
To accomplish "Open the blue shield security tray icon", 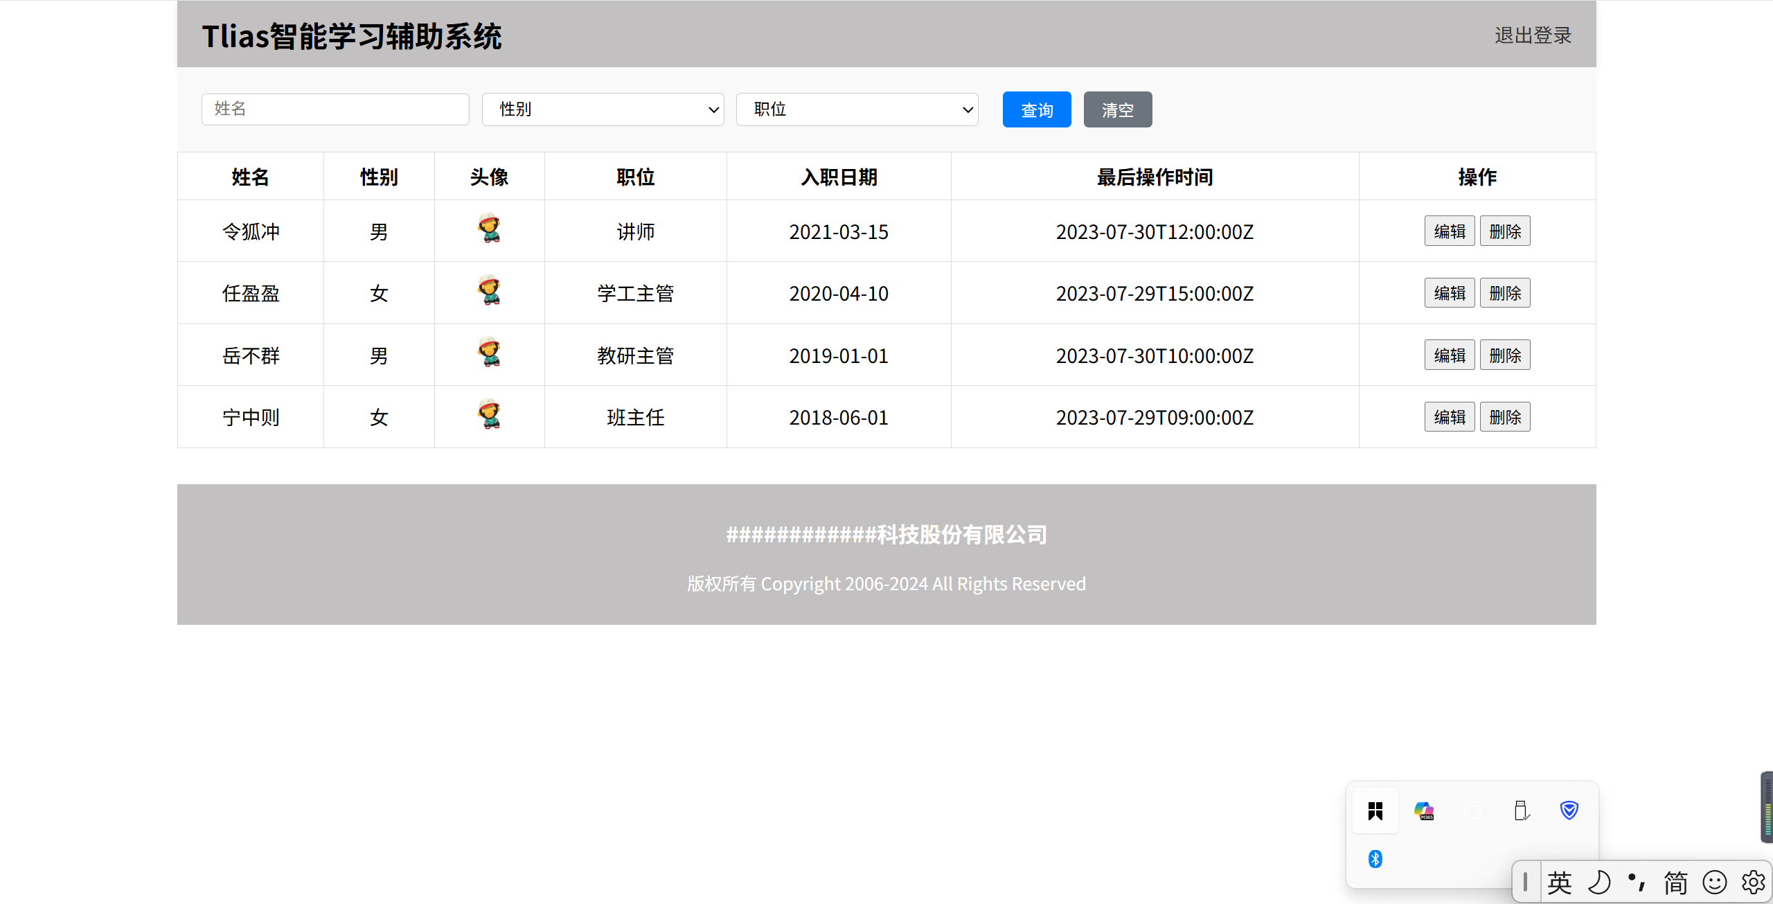I will point(1569,810).
